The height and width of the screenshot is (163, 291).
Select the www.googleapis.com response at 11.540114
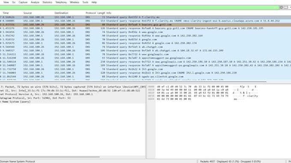pos(145,62)
